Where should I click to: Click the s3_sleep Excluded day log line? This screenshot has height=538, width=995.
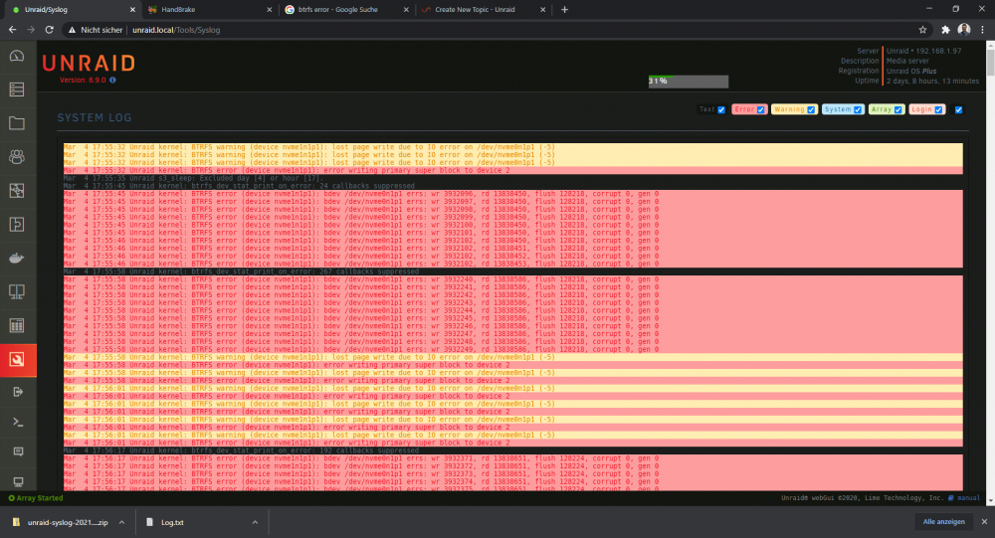[193, 178]
